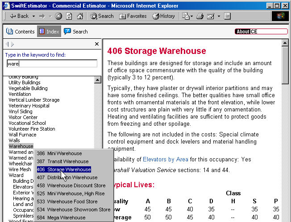
Task: Switch to the Contents tab
Action: coord(20,32)
